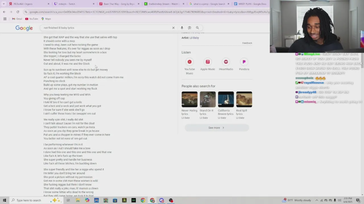
Task: Open the Gmail bookmark
Action: [17, 19]
